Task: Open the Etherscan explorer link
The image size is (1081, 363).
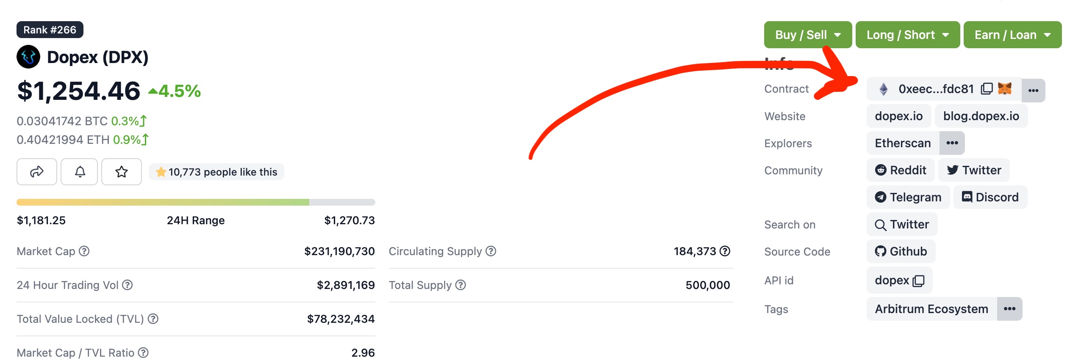Action: 903,143
